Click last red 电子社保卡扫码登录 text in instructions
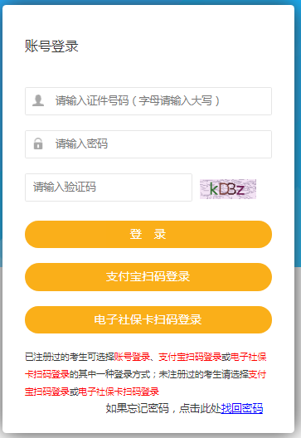Image resolution: width=301 pixels, height=438 pixels. (x=119, y=392)
